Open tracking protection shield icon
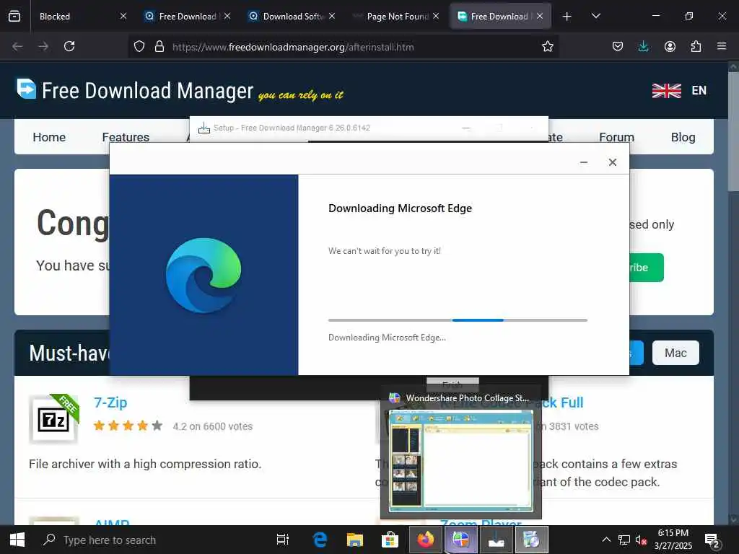Screen dimensions: 739x554 coord(139,47)
